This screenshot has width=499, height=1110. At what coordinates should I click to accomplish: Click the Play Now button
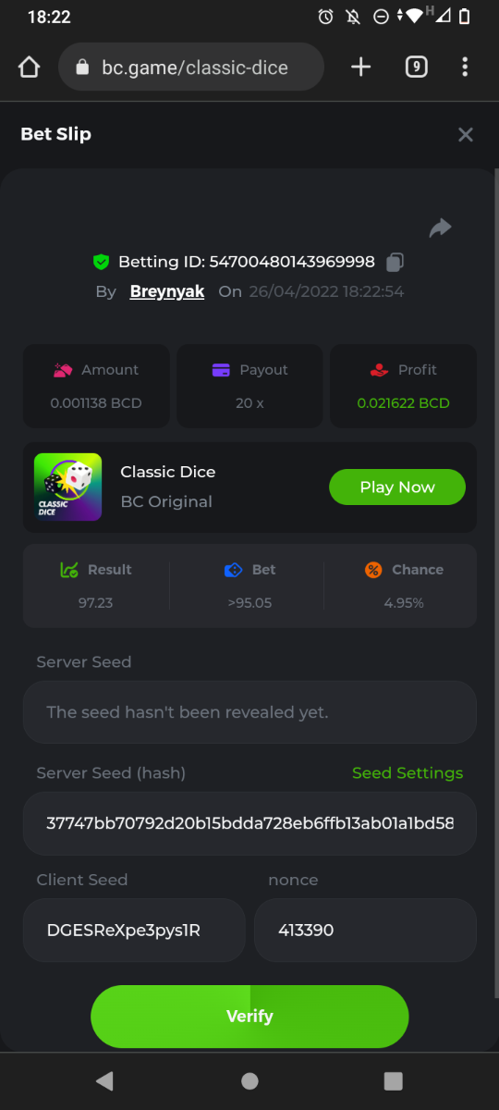click(397, 487)
